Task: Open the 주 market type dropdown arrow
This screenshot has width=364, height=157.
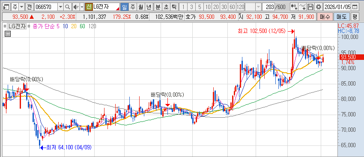Action: (22, 7)
